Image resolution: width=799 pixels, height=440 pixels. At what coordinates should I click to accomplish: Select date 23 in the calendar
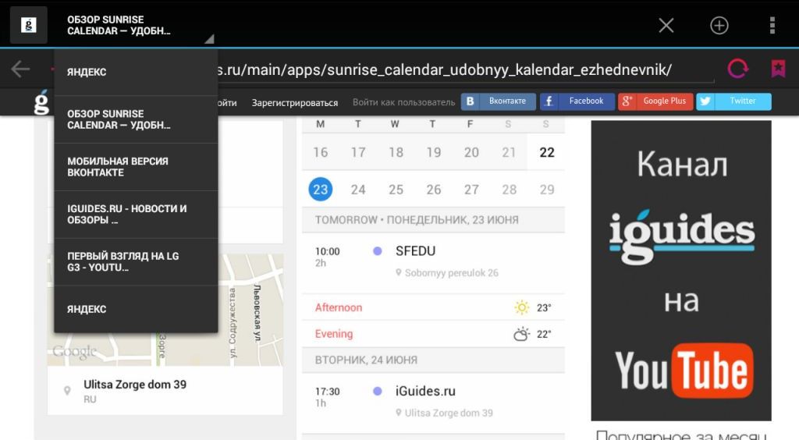tap(321, 190)
